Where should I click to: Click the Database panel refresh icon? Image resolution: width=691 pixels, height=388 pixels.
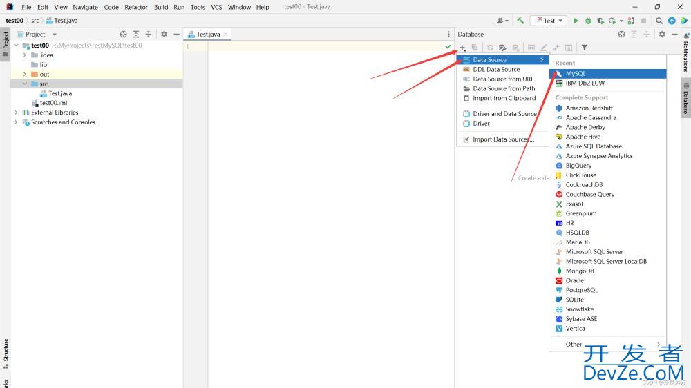pos(490,48)
